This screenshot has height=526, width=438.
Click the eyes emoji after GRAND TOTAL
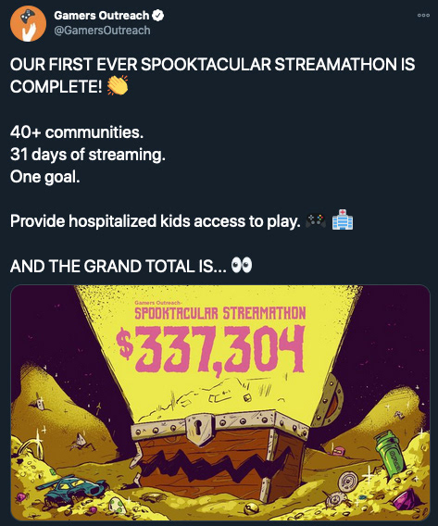click(x=242, y=266)
